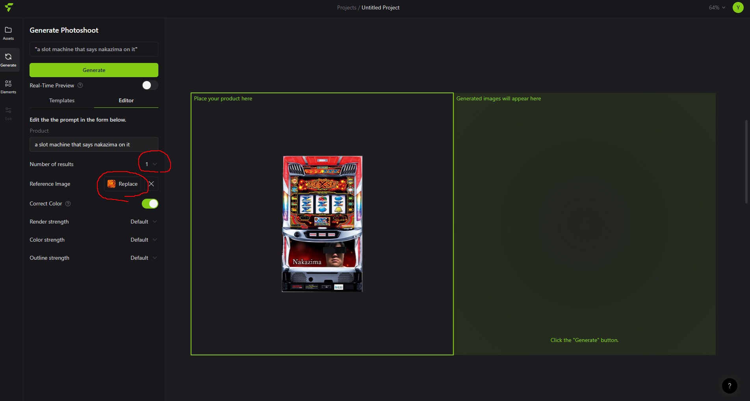Click the app logo in top-left

(x=9, y=7)
